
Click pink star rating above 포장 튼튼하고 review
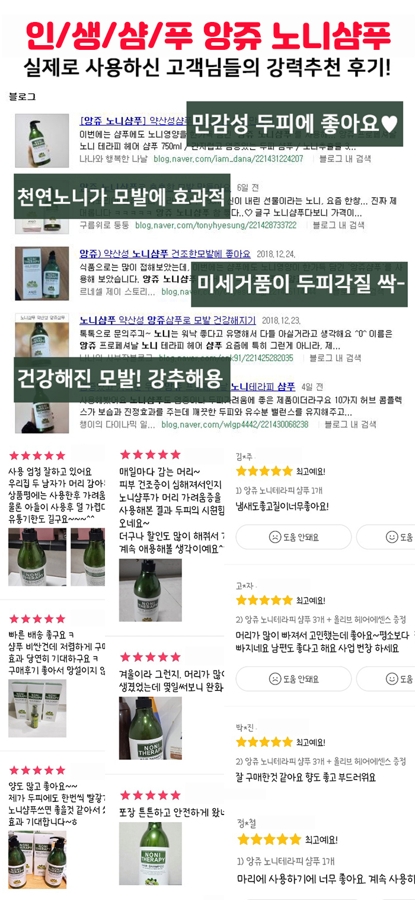coord(150,795)
